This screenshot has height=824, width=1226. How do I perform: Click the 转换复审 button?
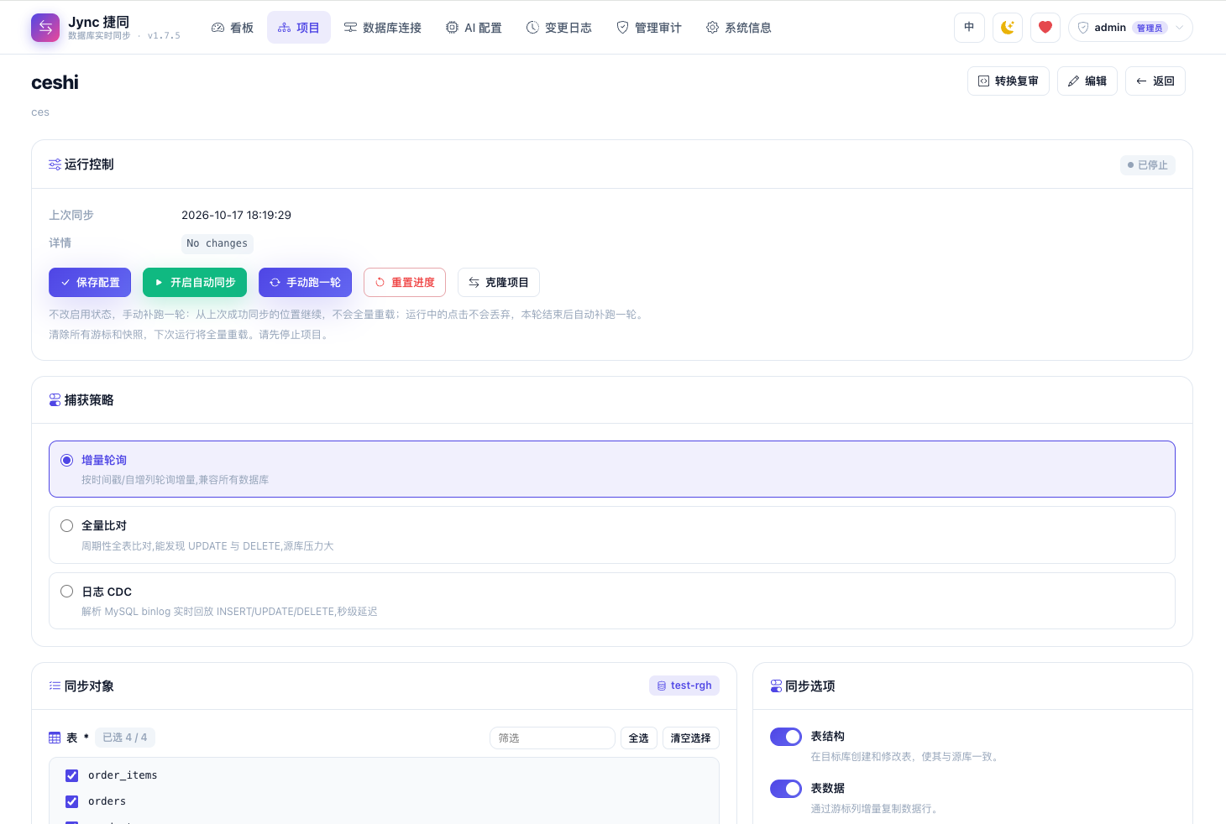coord(1009,81)
